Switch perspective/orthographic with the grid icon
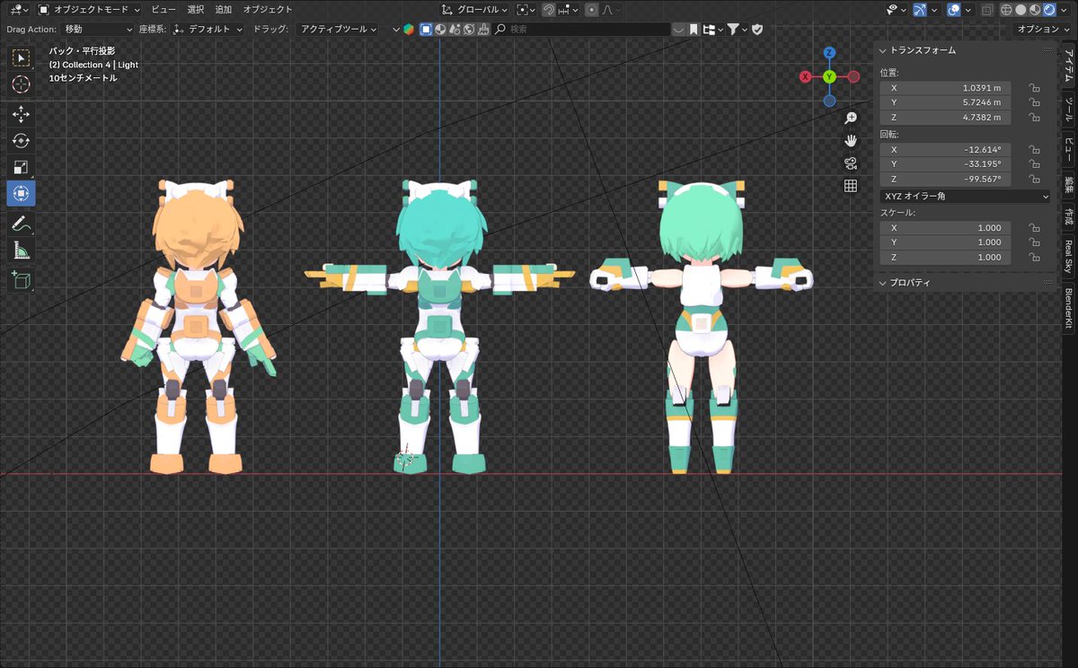 point(850,186)
